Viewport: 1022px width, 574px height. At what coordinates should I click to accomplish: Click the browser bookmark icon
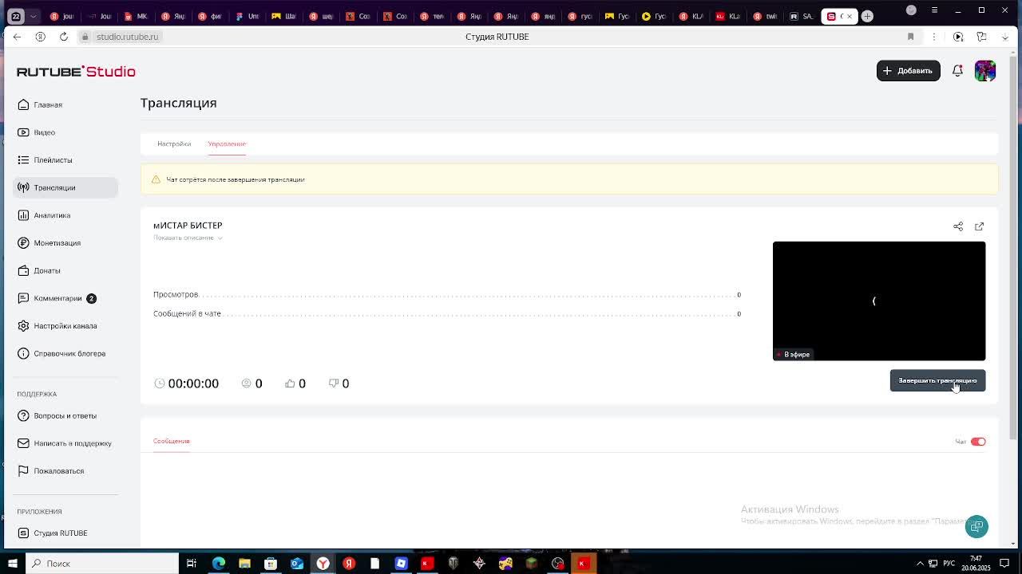(910, 37)
